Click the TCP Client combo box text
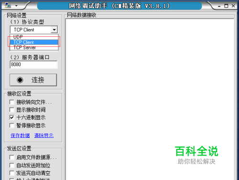The width and height of the screenshot is (239, 180). click(x=24, y=30)
